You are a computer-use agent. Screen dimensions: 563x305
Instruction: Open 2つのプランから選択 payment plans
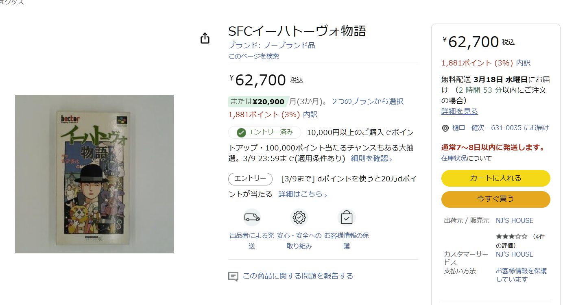(x=368, y=101)
